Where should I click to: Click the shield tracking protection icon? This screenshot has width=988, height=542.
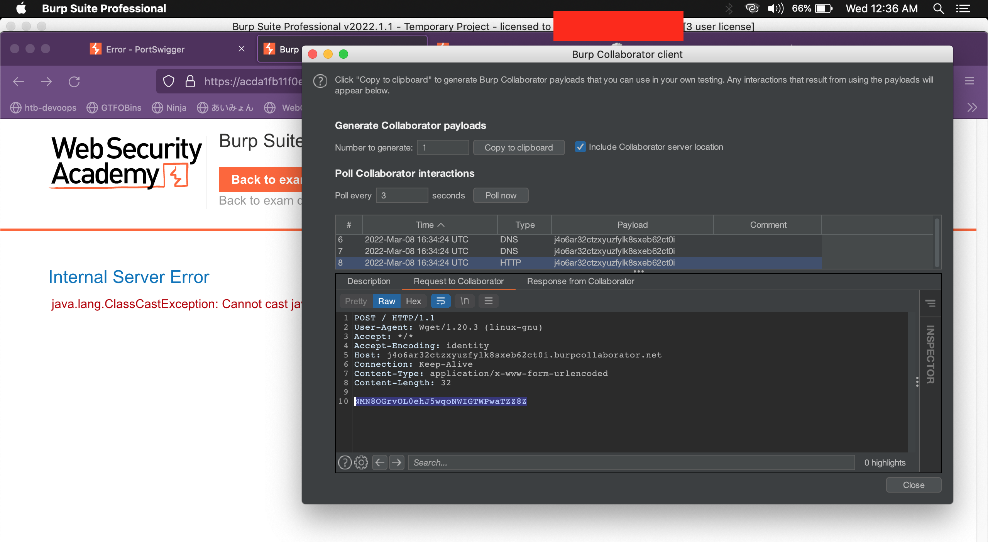click(169, 81)
